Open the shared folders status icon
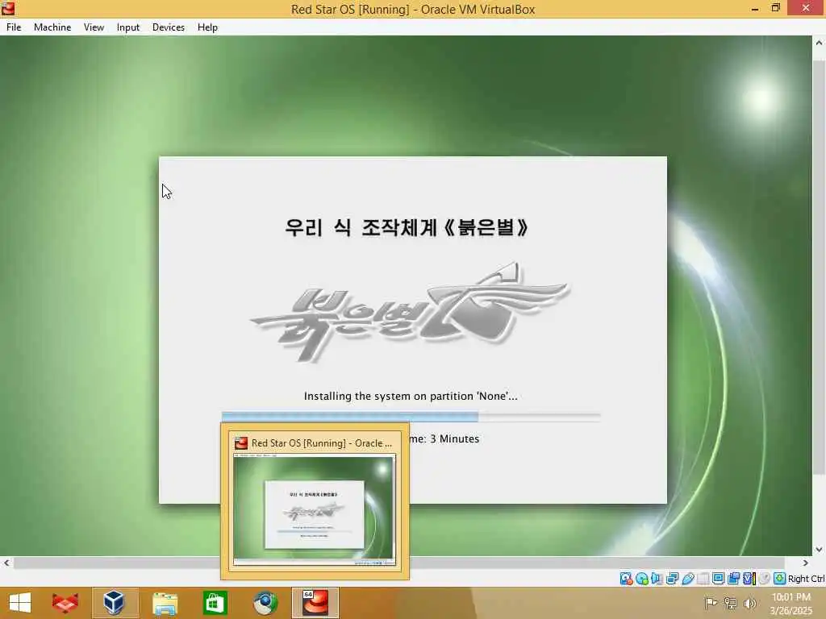Viewport: 826px width, 619px height. tap(703, 579)
